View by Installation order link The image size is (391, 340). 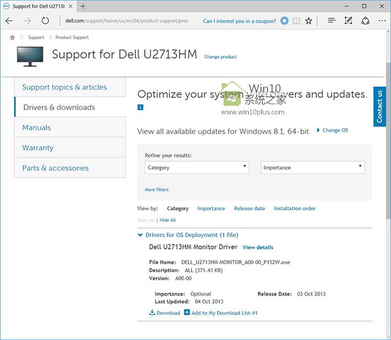tap(294, 209)
